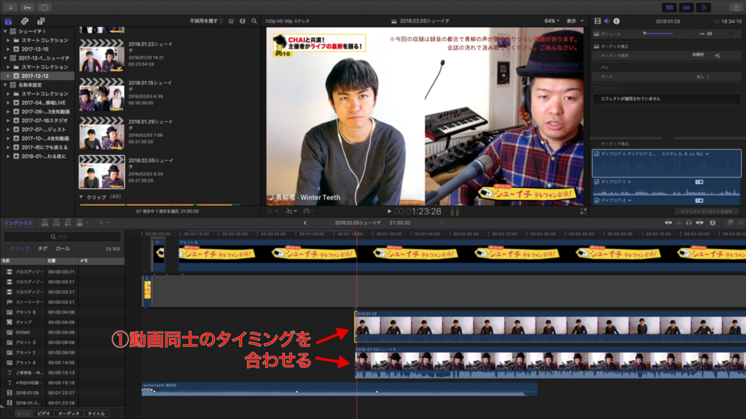Image resolution: width=746 pixels, height=419 pixels.
Task: Toggle timeline skimming icon
Action: tap(669, 223)
